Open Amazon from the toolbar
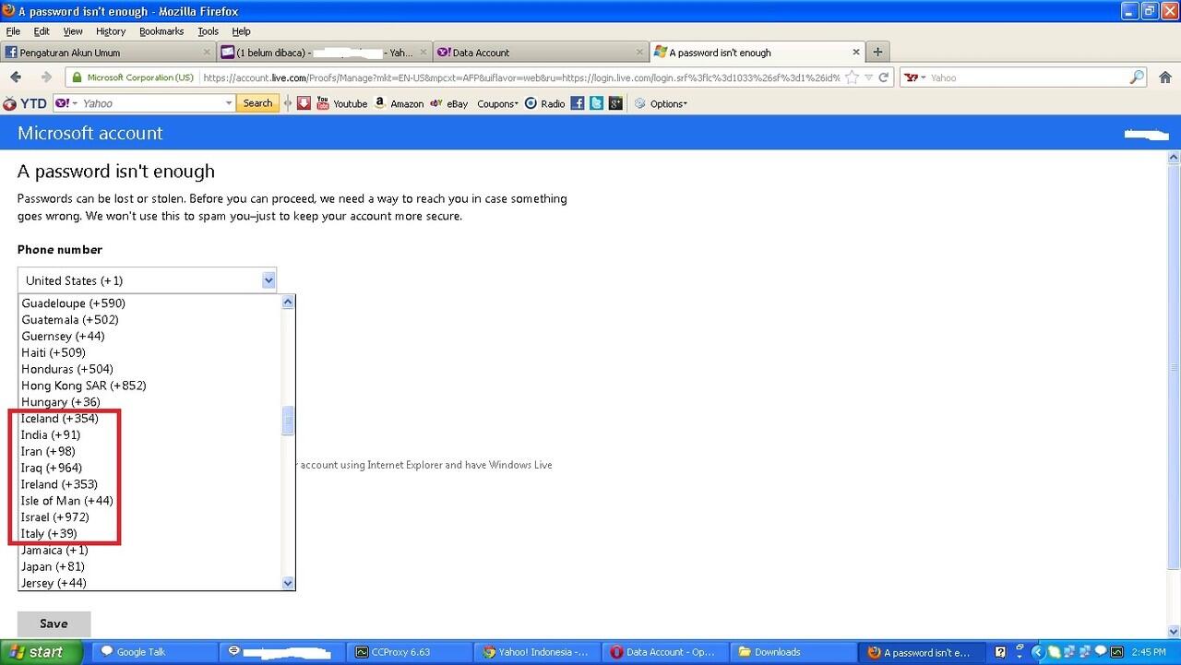Image resolution: width=1181 pixels, height=665 pixels. (400, 103)
